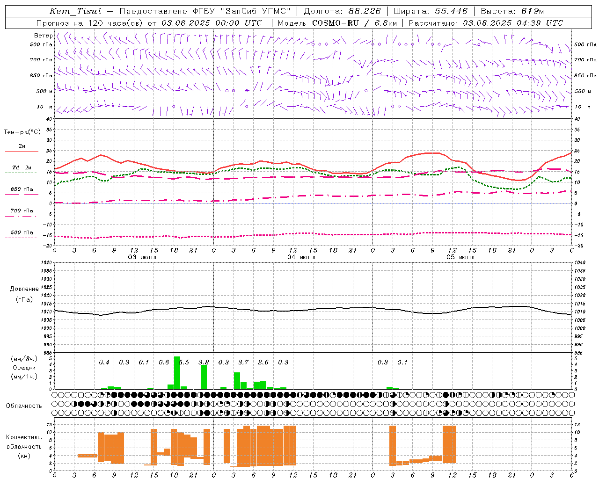This screenshot has height=479, width=599.
Task: Click the 04 июня date label
Action: coord(301,257)
